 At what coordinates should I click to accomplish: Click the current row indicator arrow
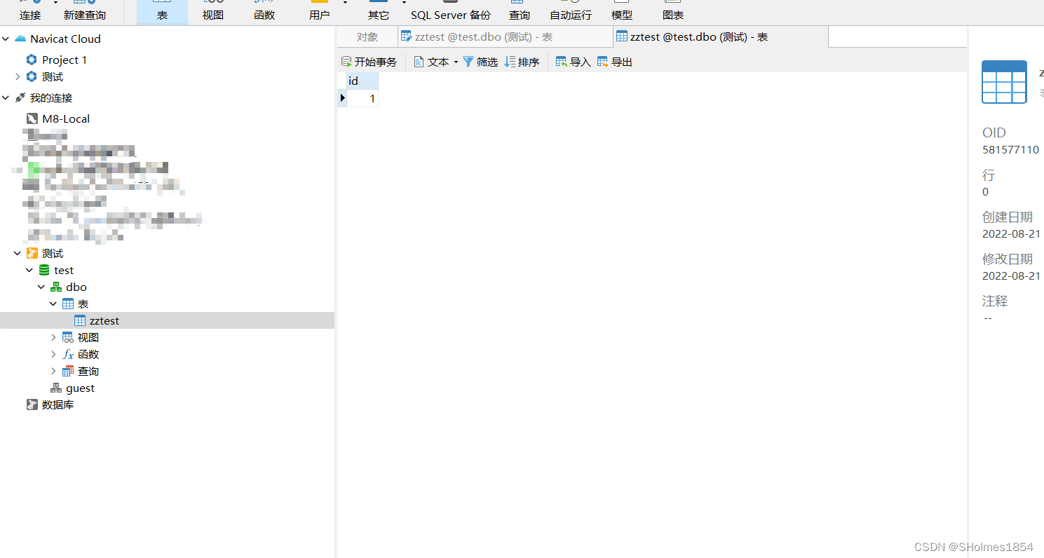tap(342, 99)
